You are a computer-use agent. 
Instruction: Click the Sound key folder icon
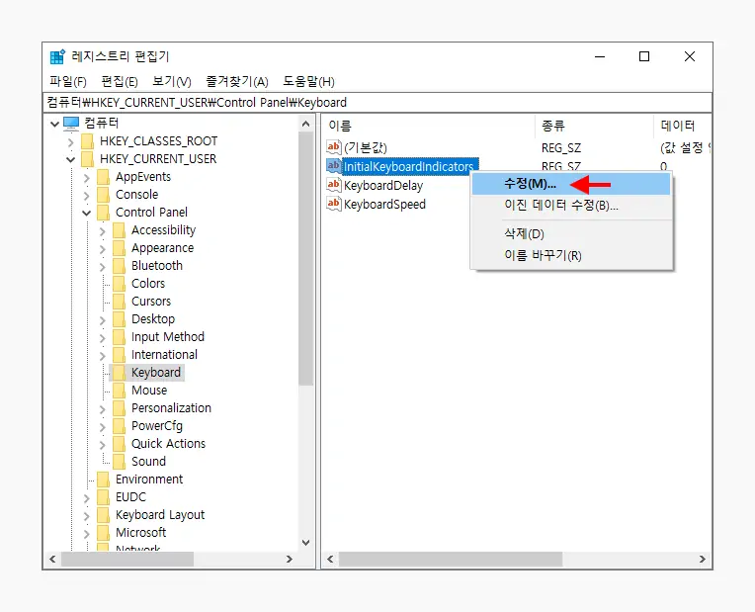(x=120, y=462)
